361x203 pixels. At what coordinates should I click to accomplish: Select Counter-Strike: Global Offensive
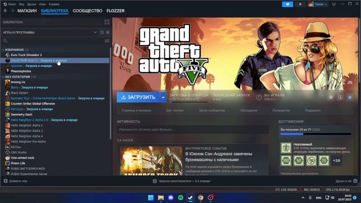point(33,104)
